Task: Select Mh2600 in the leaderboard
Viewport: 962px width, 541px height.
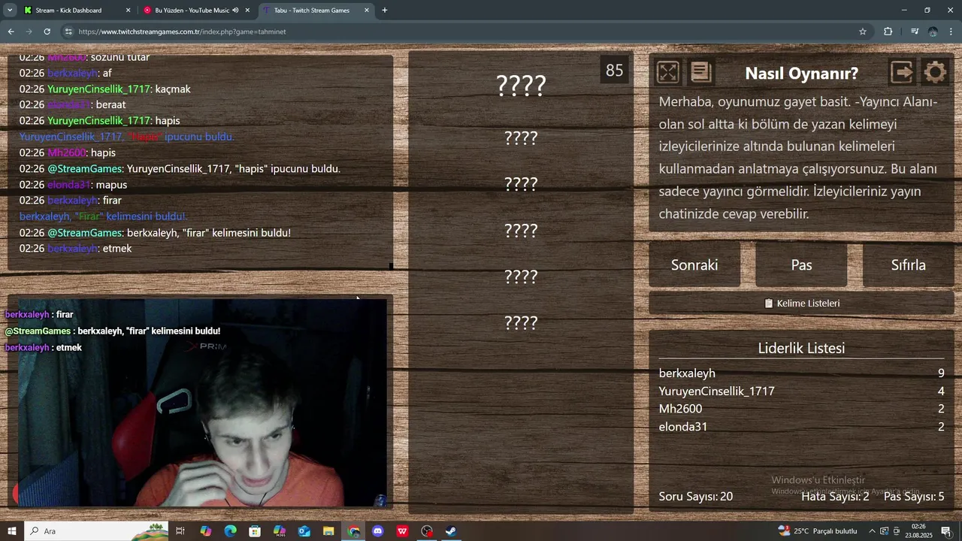Action: (x=680, y=409)
